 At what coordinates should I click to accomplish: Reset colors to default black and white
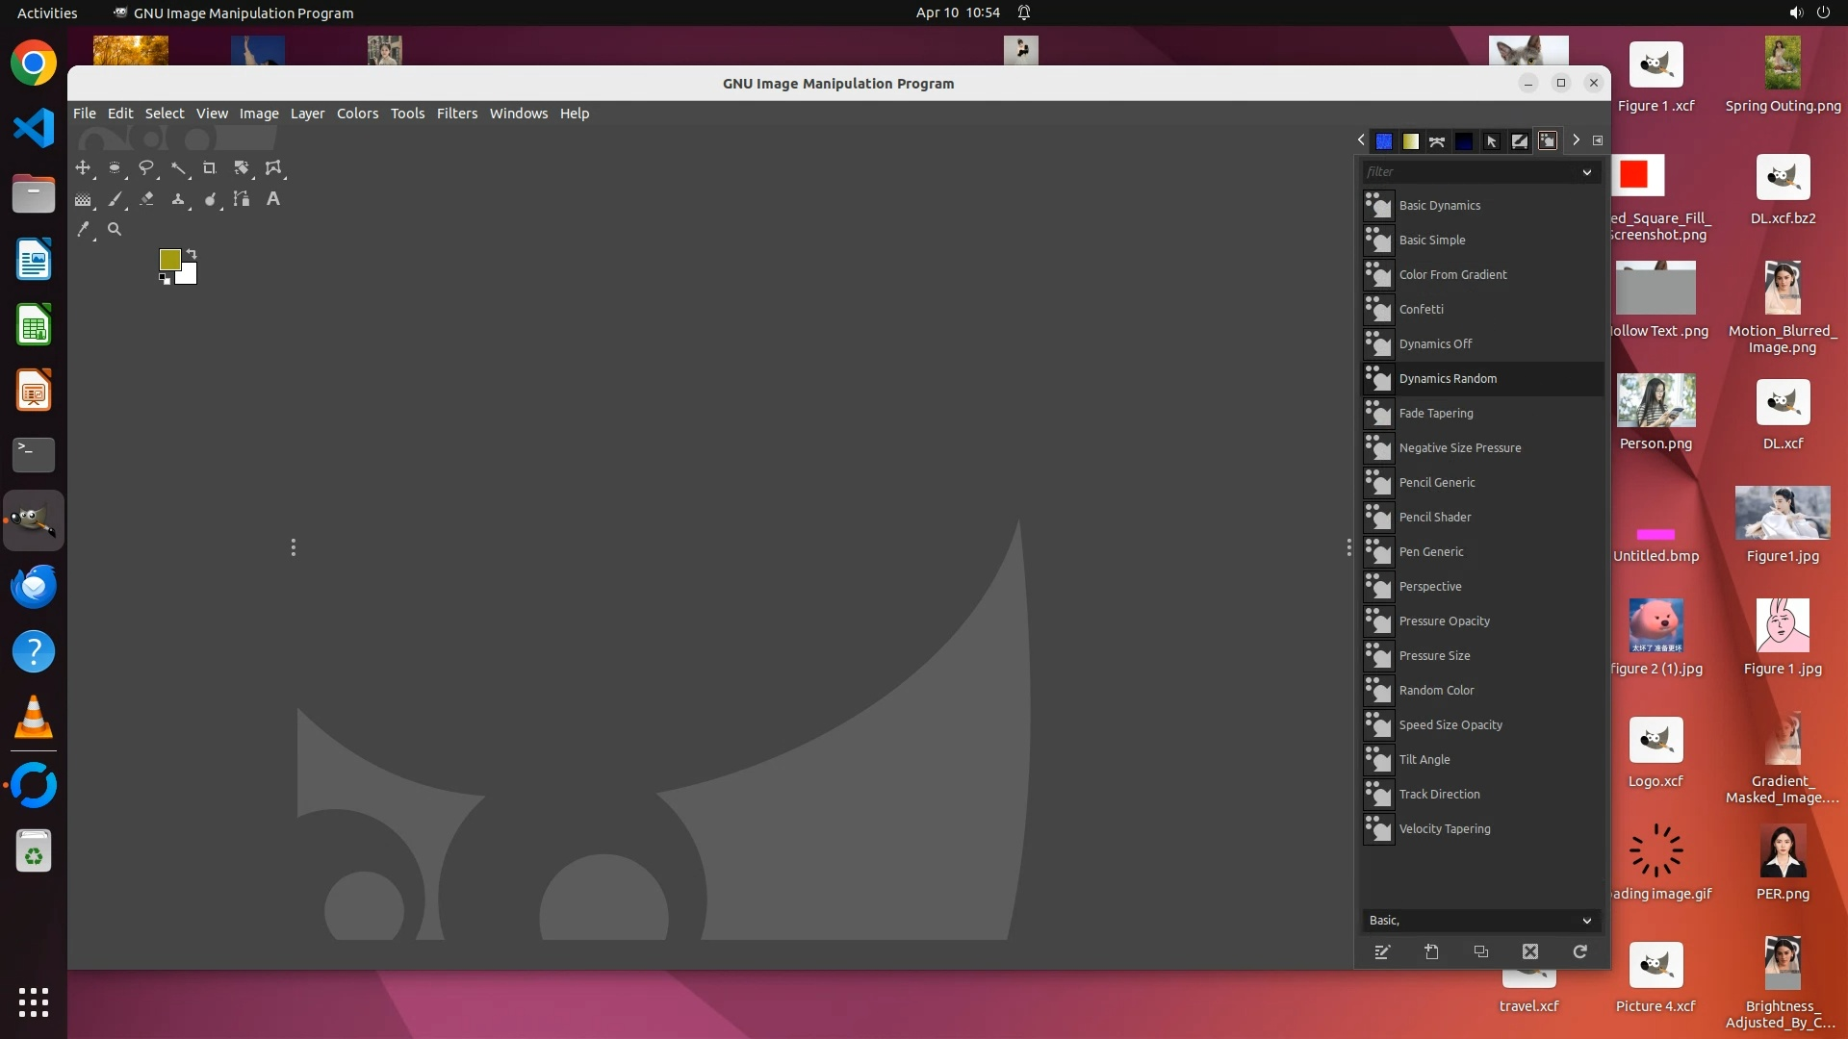[x=165, y=280]
